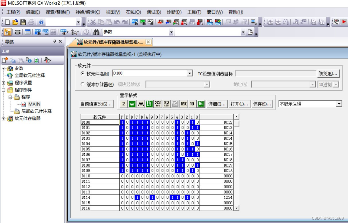Click the Save floppy disk icon
The height and width of the screenshot is (223, 348).
23,22
